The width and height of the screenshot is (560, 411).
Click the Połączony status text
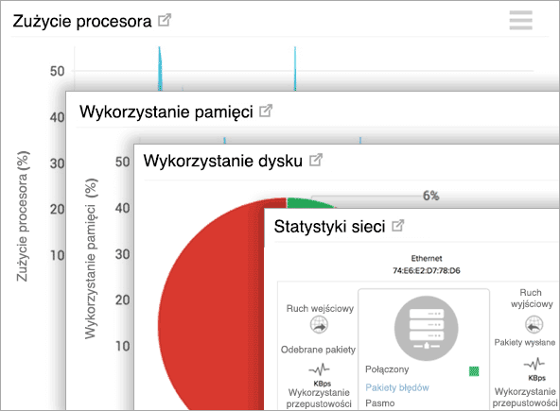click(387, 369)
